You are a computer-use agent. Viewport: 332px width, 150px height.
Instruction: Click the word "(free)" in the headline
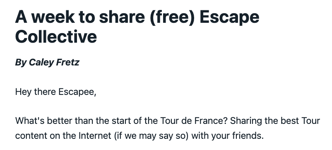click(x=172, y=17)
